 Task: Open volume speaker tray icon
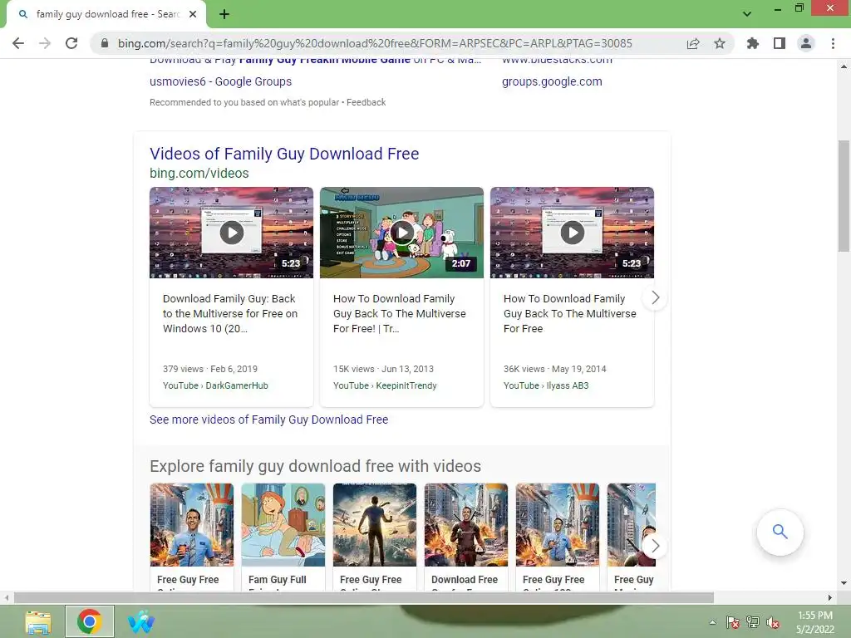pos(773,622)
